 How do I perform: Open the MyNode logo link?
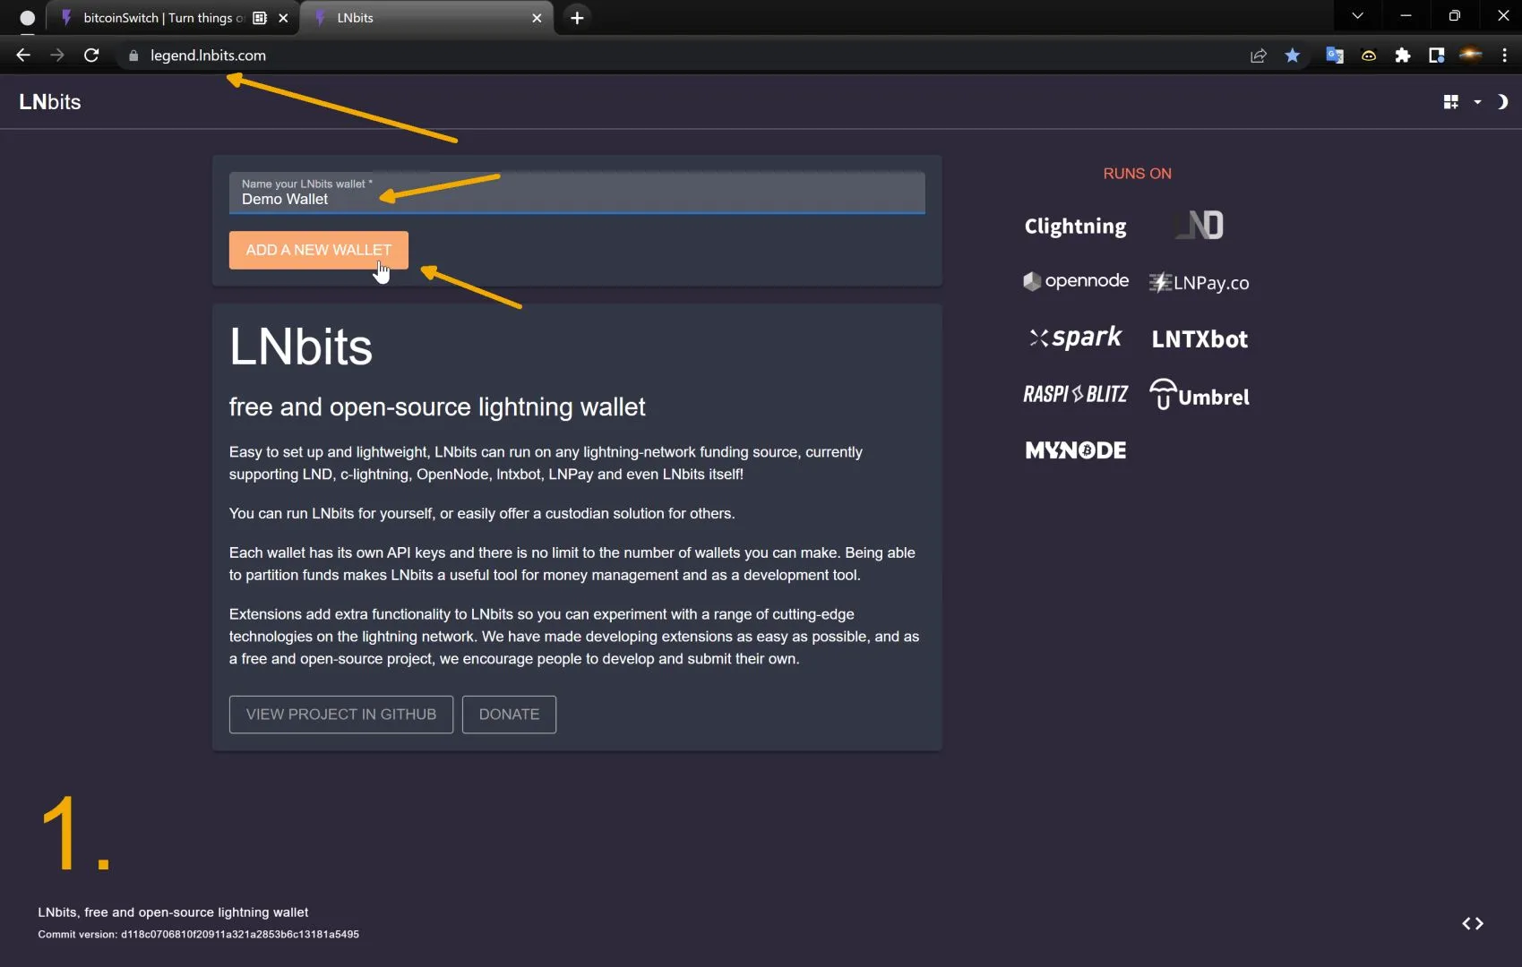[1075, 450]
